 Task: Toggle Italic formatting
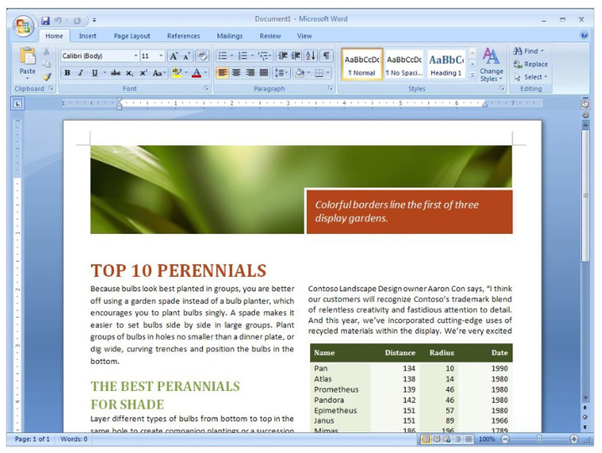tap(80, 73)
